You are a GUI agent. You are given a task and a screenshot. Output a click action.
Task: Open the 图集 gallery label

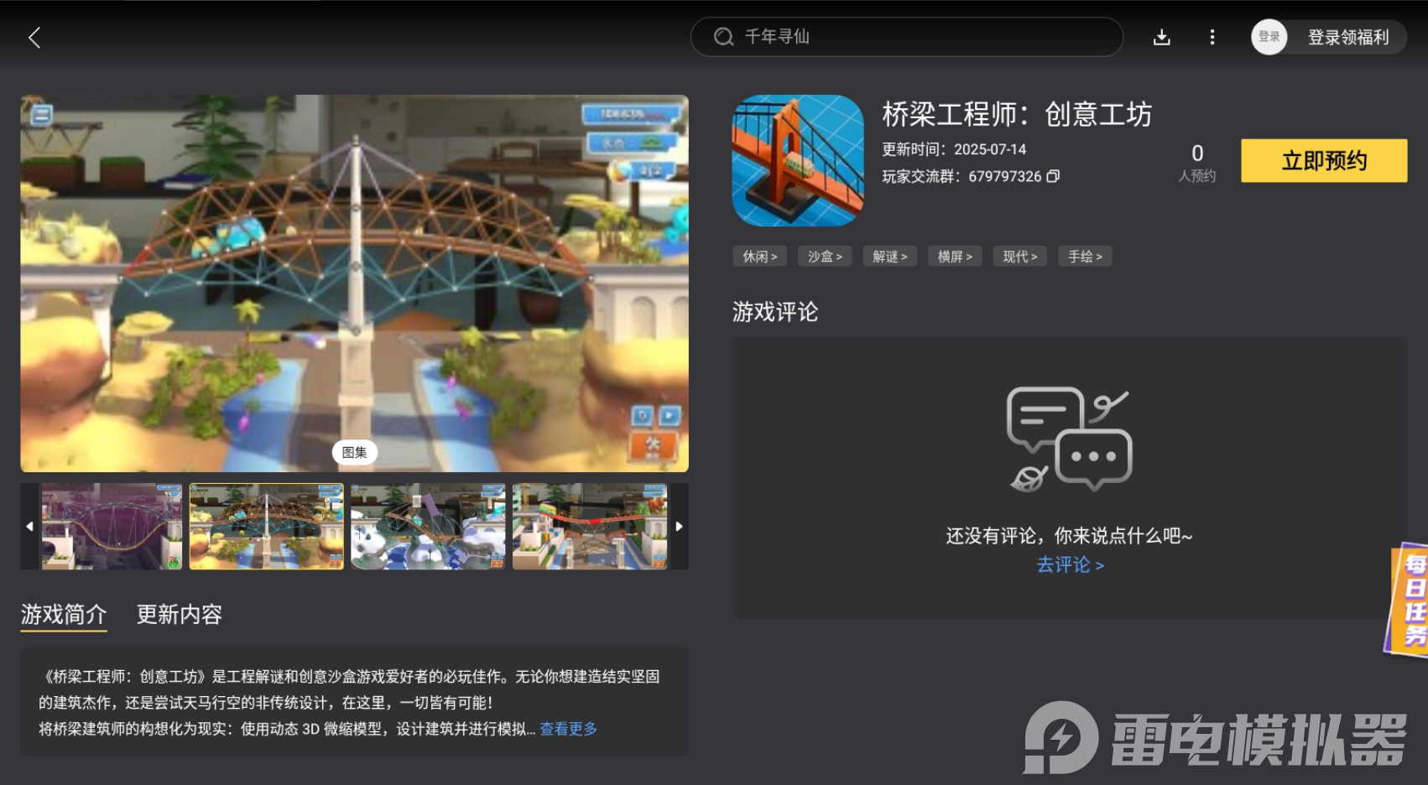355,453
